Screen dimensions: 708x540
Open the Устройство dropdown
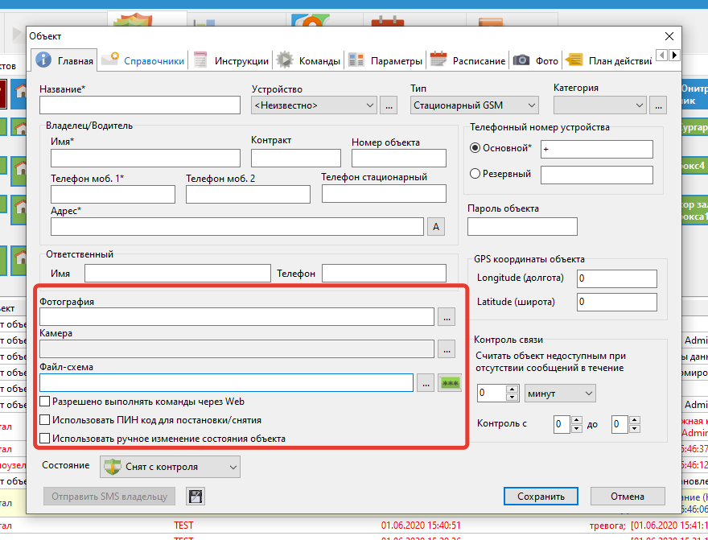[314, 105]
